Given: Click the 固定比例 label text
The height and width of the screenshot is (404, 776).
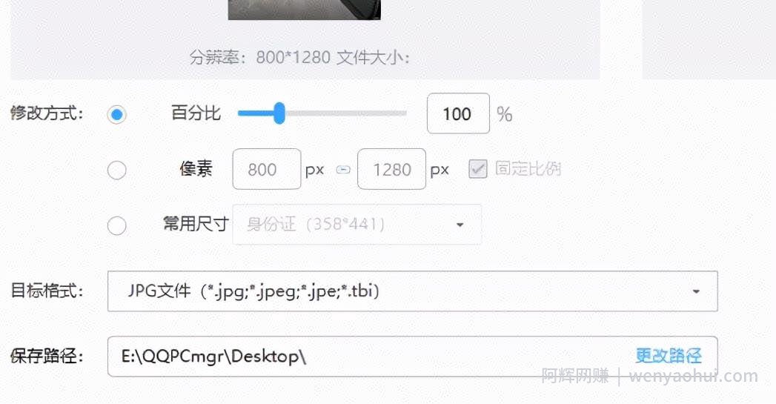Looking at the screenshot, I should click(x=528, y=169).
